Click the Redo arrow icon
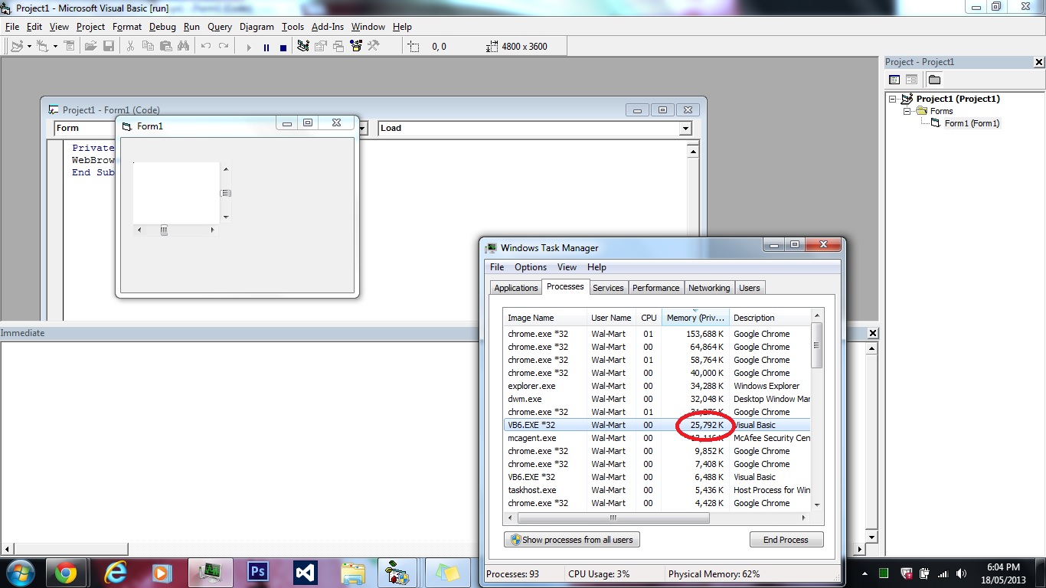Image resolution: width=1046 pixels, height=588 pixels. [x=224, y=47]
